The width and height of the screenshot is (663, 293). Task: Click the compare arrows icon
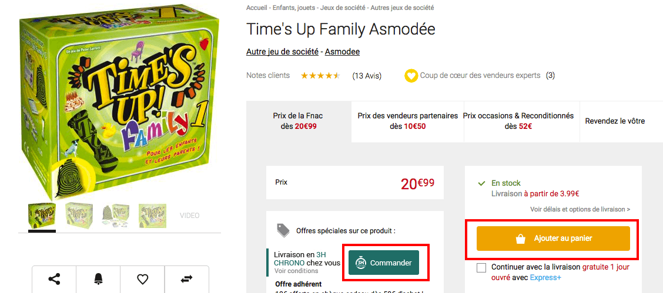[x=186, y=279]
